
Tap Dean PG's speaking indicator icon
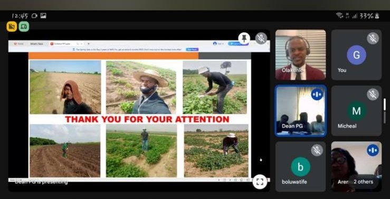click(317, 94)
